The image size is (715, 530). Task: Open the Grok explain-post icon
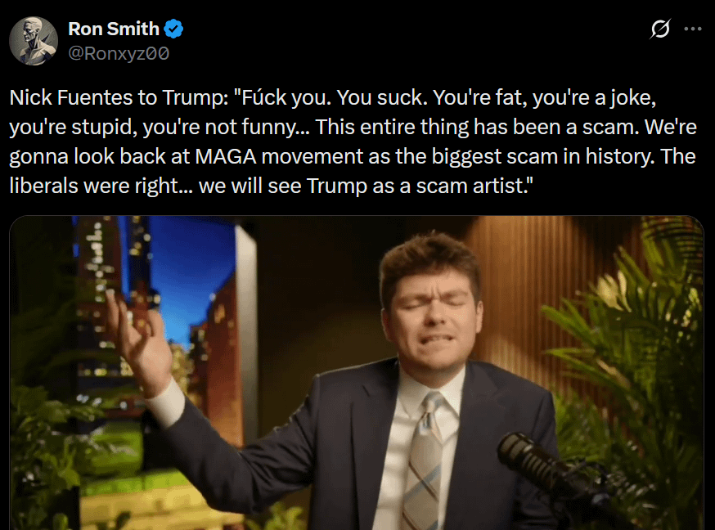tap(660, 29)
